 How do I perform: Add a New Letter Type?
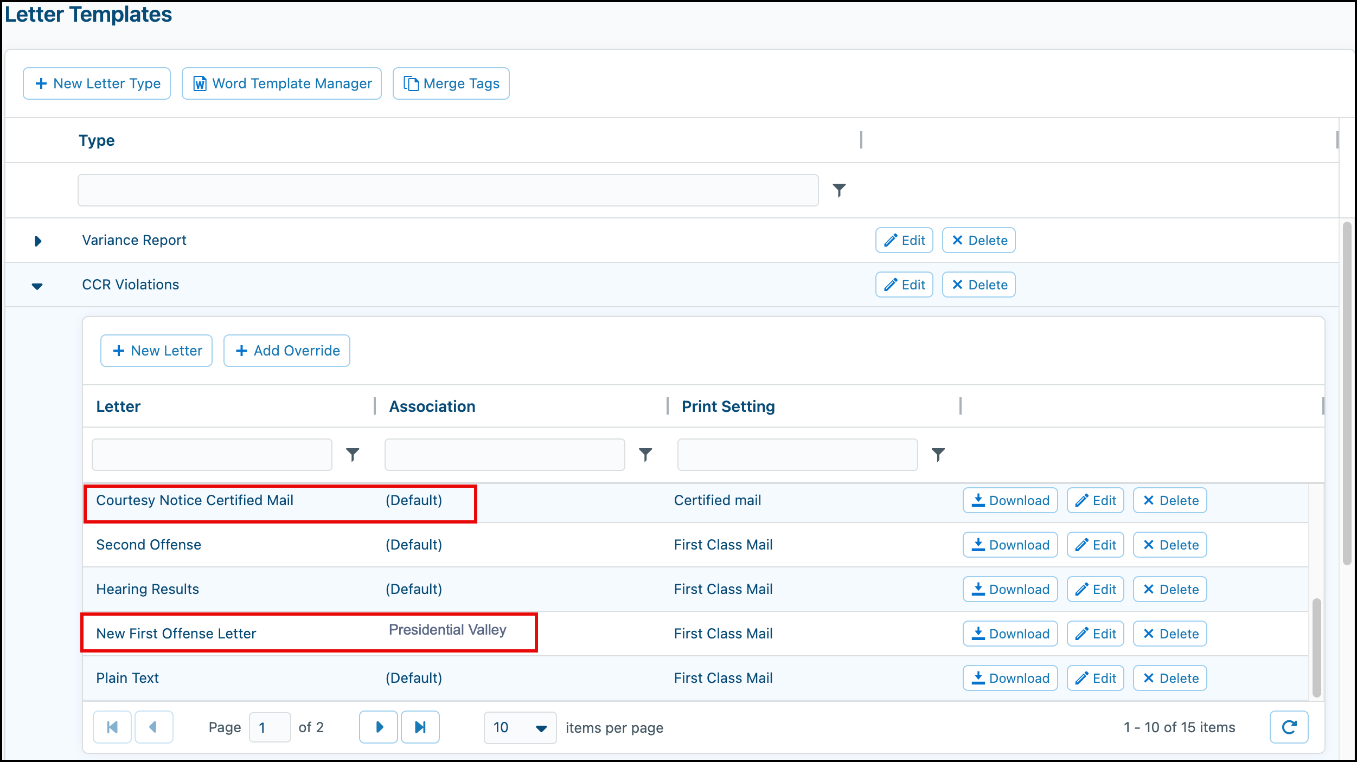coord(97,83)
